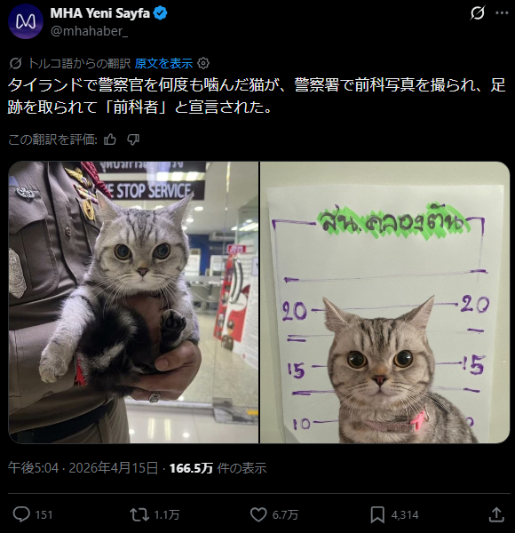Open the three-dot more options menu
This screenshot has height=533, width=515.
502,13
